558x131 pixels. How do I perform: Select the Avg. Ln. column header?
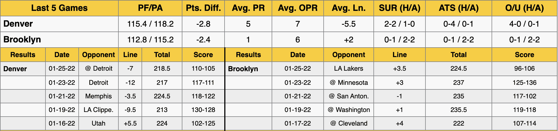coord(348,8)
